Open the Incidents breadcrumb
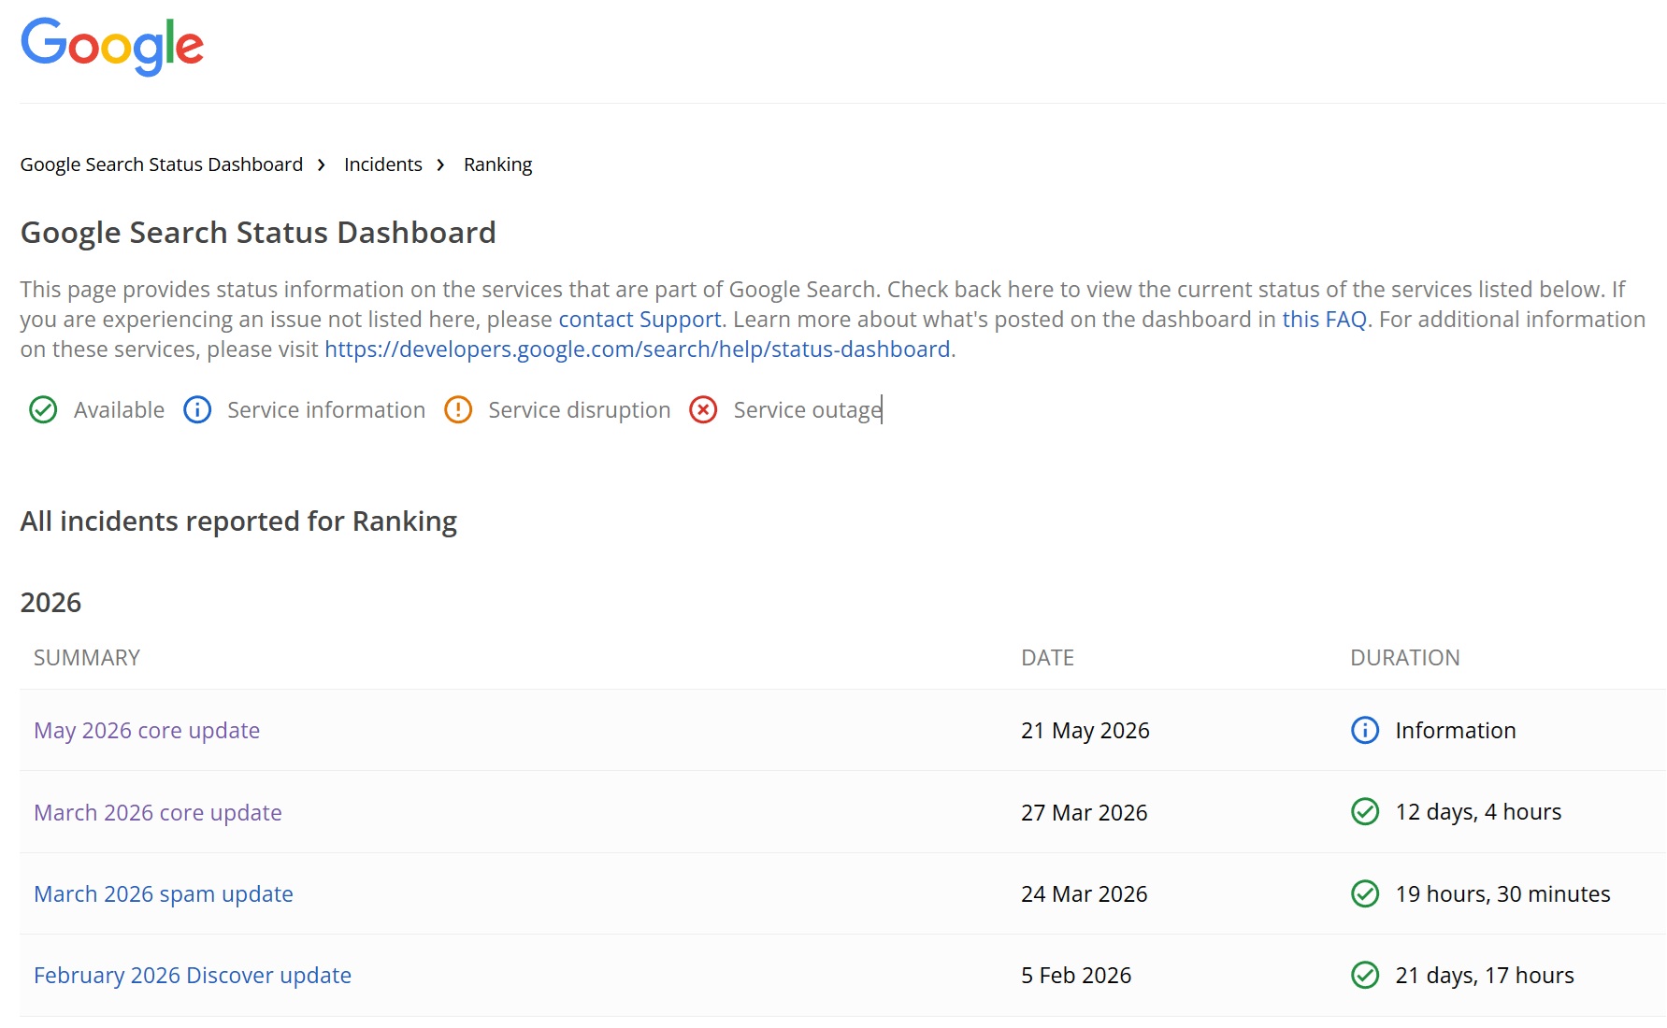 coord(383,164)
